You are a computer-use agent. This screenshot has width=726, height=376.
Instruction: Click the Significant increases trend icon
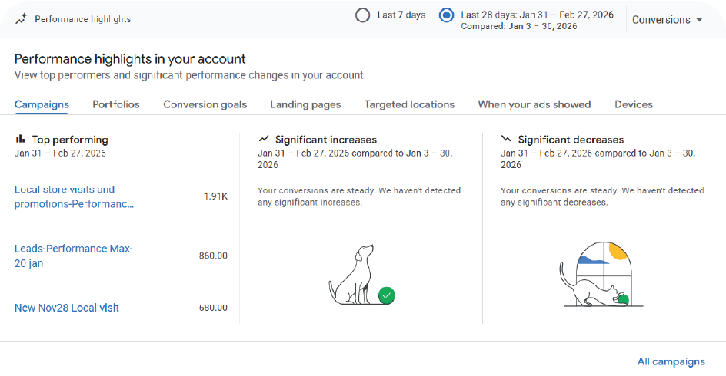[264, 140]
